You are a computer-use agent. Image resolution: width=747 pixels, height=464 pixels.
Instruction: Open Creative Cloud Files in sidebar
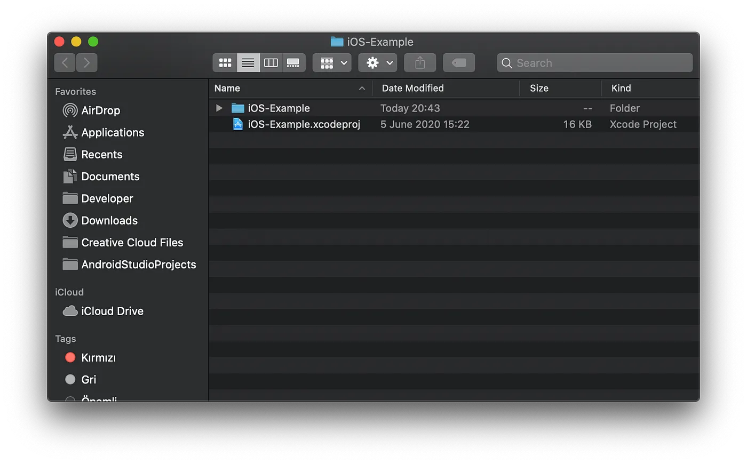(x=123, y=243)
